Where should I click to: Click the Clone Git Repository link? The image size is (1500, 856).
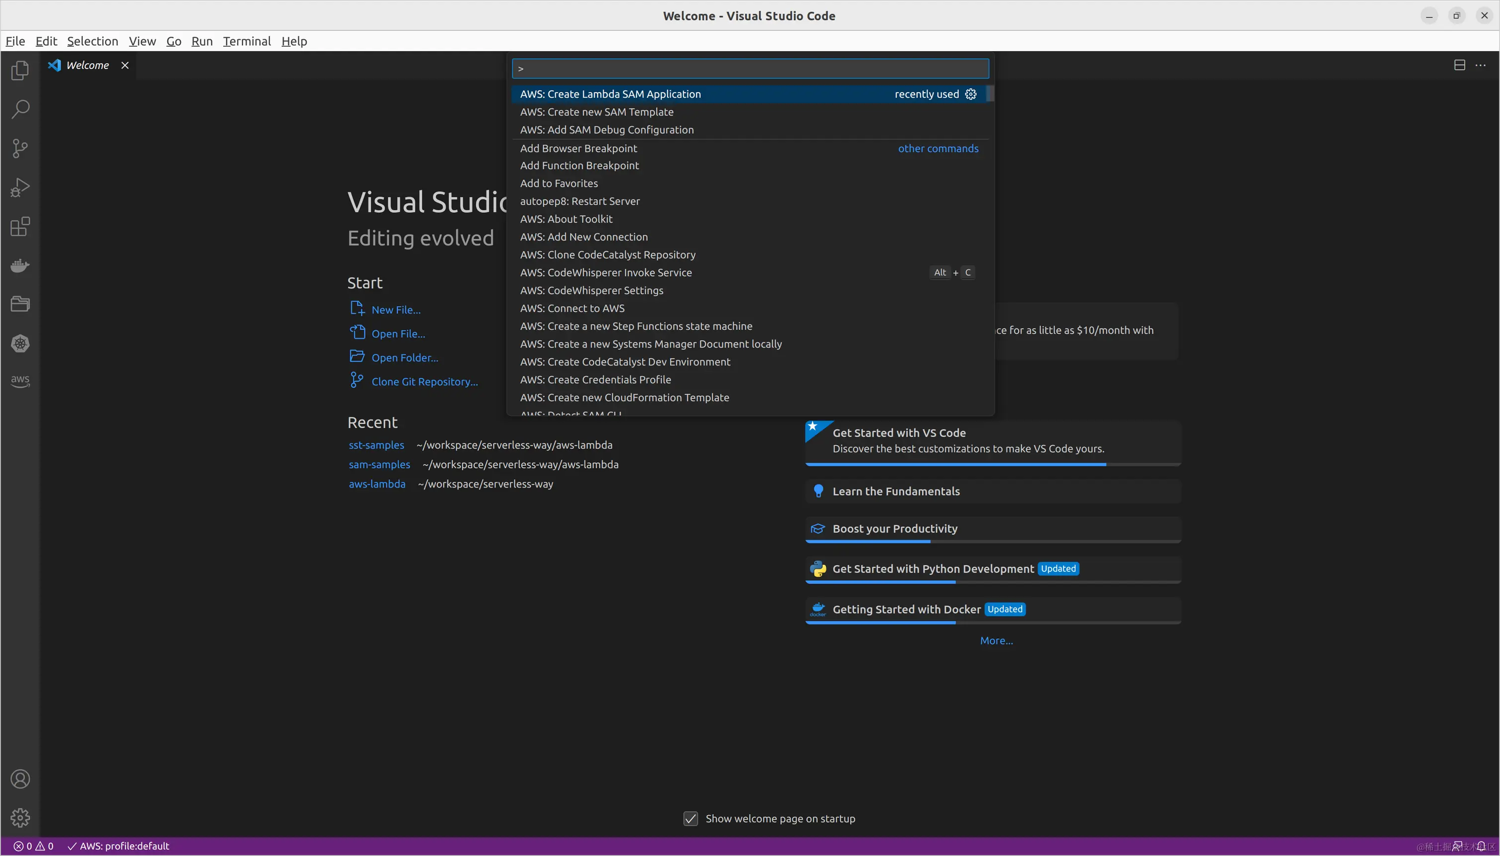[424, 381]
